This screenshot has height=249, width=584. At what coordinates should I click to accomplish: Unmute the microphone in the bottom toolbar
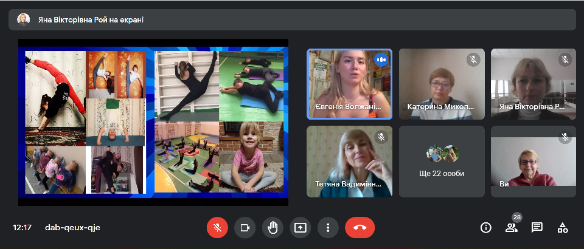coord(217,228)
